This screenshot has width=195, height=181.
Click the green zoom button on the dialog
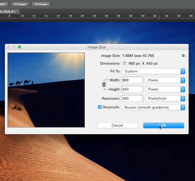point(19,47)
